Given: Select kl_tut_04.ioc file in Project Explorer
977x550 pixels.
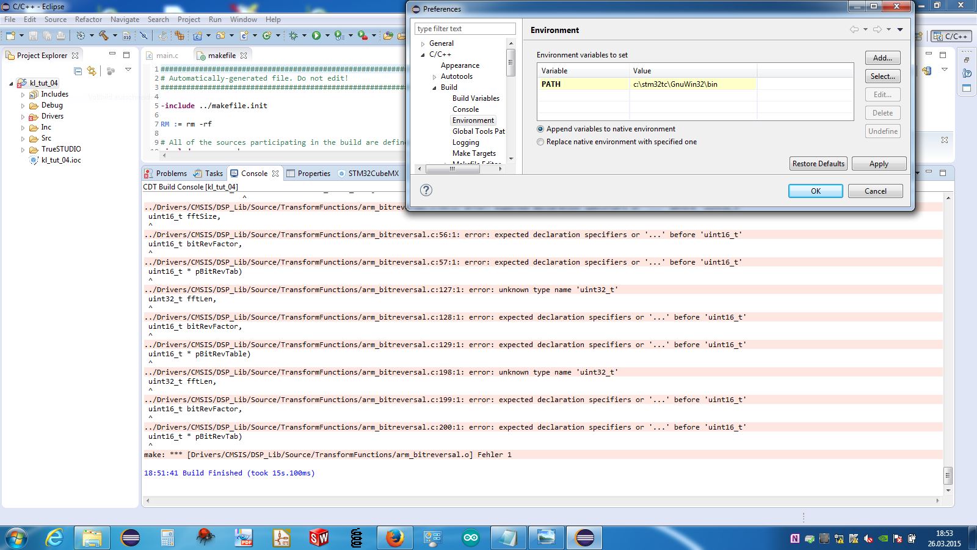Looking at the screenshot, I should pyautogui.click(x=61, y=160).
